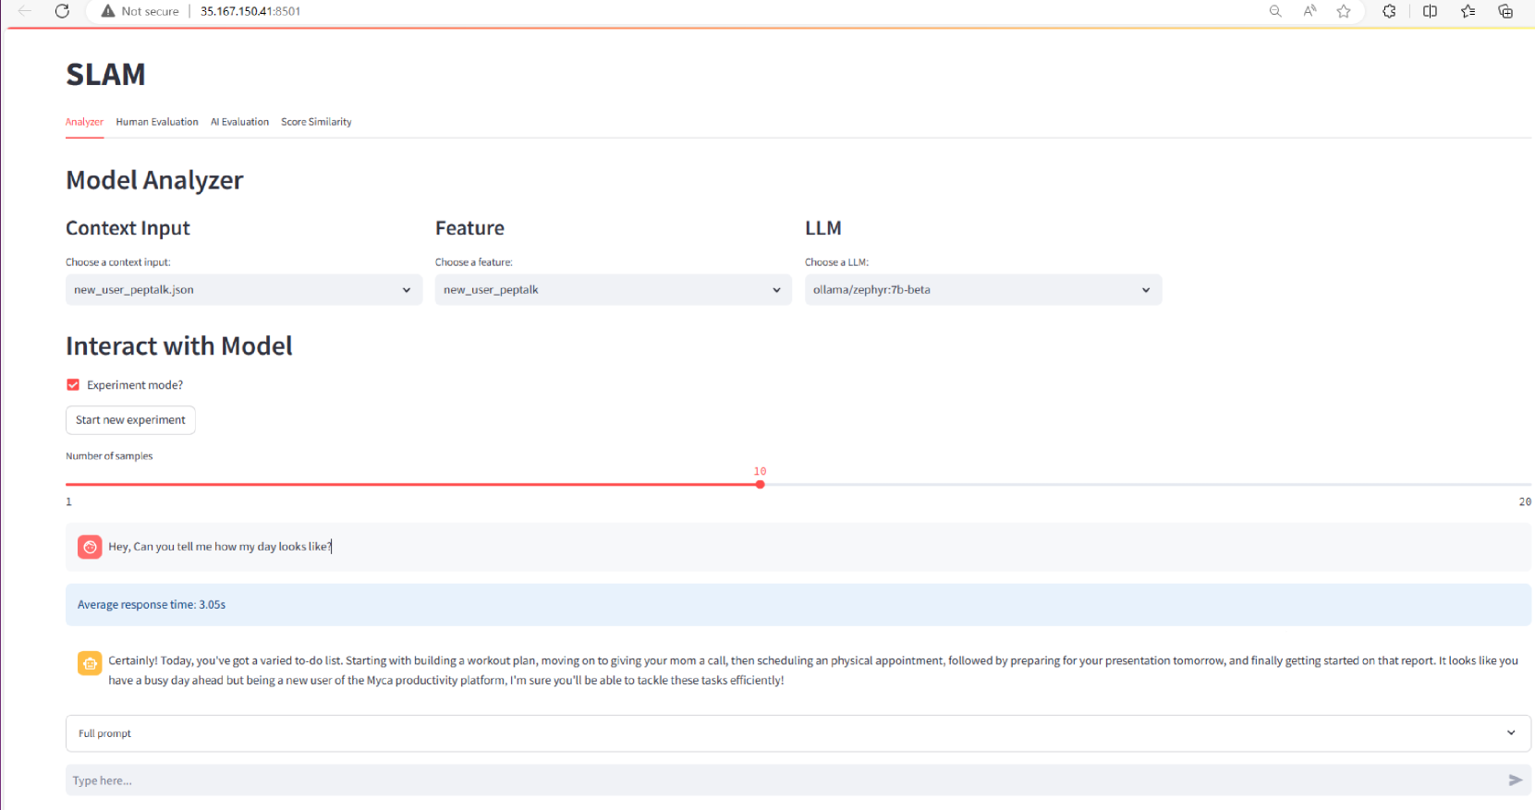1535x810 pixels.
Task: Switch to the Human Evaluation tab
Action: click(157, 122)
